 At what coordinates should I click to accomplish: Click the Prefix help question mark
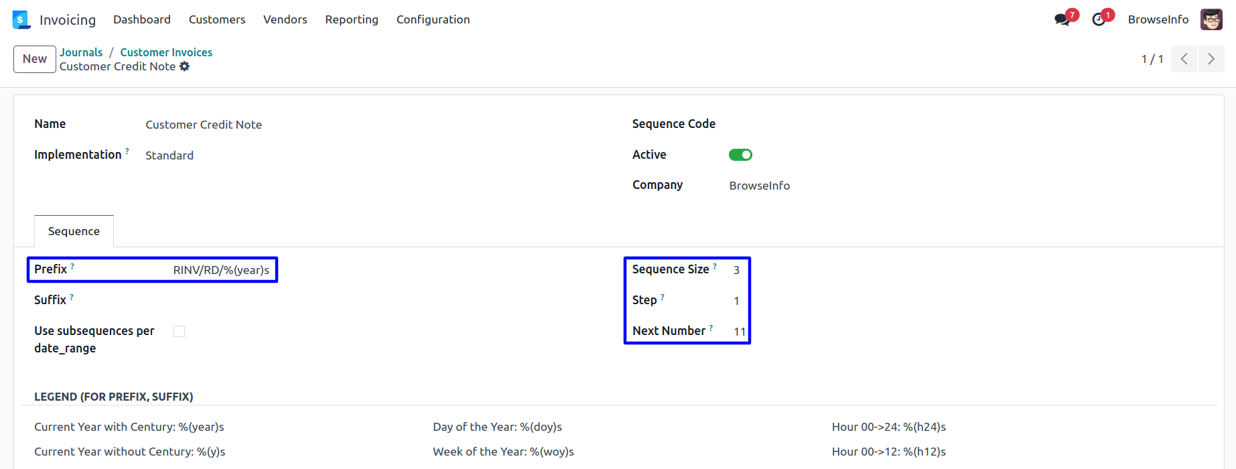(72, 266)
